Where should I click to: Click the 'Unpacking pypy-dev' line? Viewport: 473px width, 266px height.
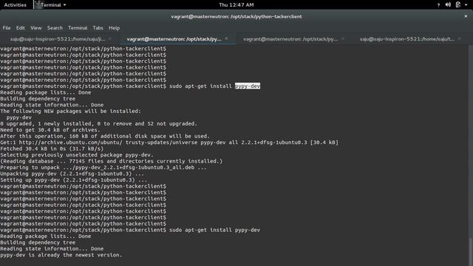(x=72, y=174)
